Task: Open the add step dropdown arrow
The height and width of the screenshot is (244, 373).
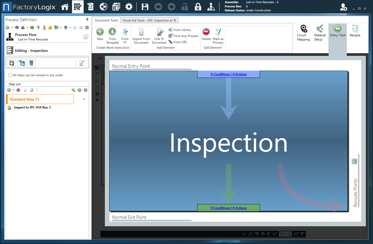Action: click(x=14, y=90)
